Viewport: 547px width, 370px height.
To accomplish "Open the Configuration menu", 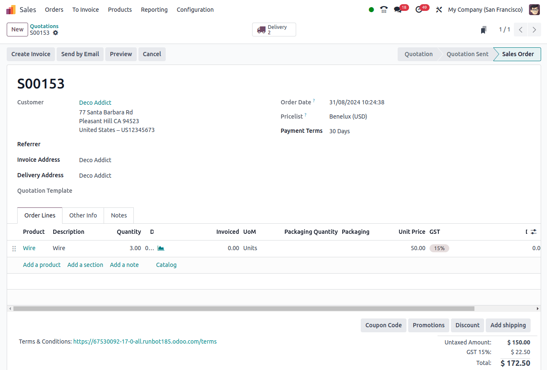I will 195,10.
